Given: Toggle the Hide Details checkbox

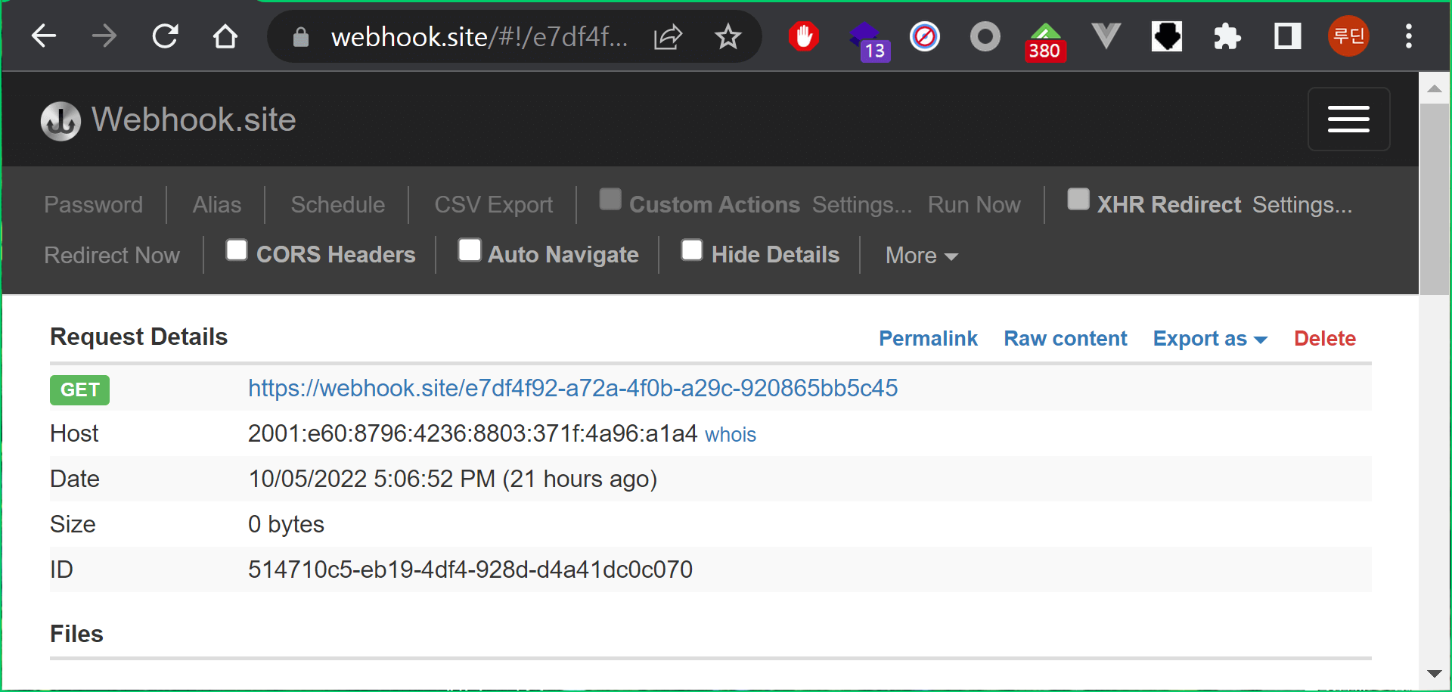Looking at the screenshot, I should [692, 250].
